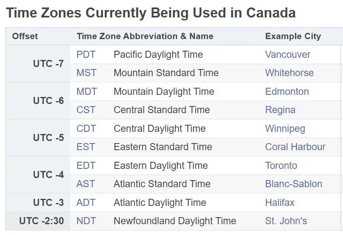Select the ADT abbreviation link
Viewport: 343px width, 235px height.
pos(86,203)
